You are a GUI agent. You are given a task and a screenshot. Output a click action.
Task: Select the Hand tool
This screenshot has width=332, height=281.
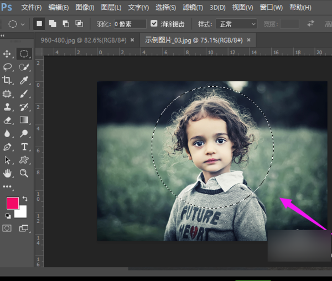[x=8, y=173]
